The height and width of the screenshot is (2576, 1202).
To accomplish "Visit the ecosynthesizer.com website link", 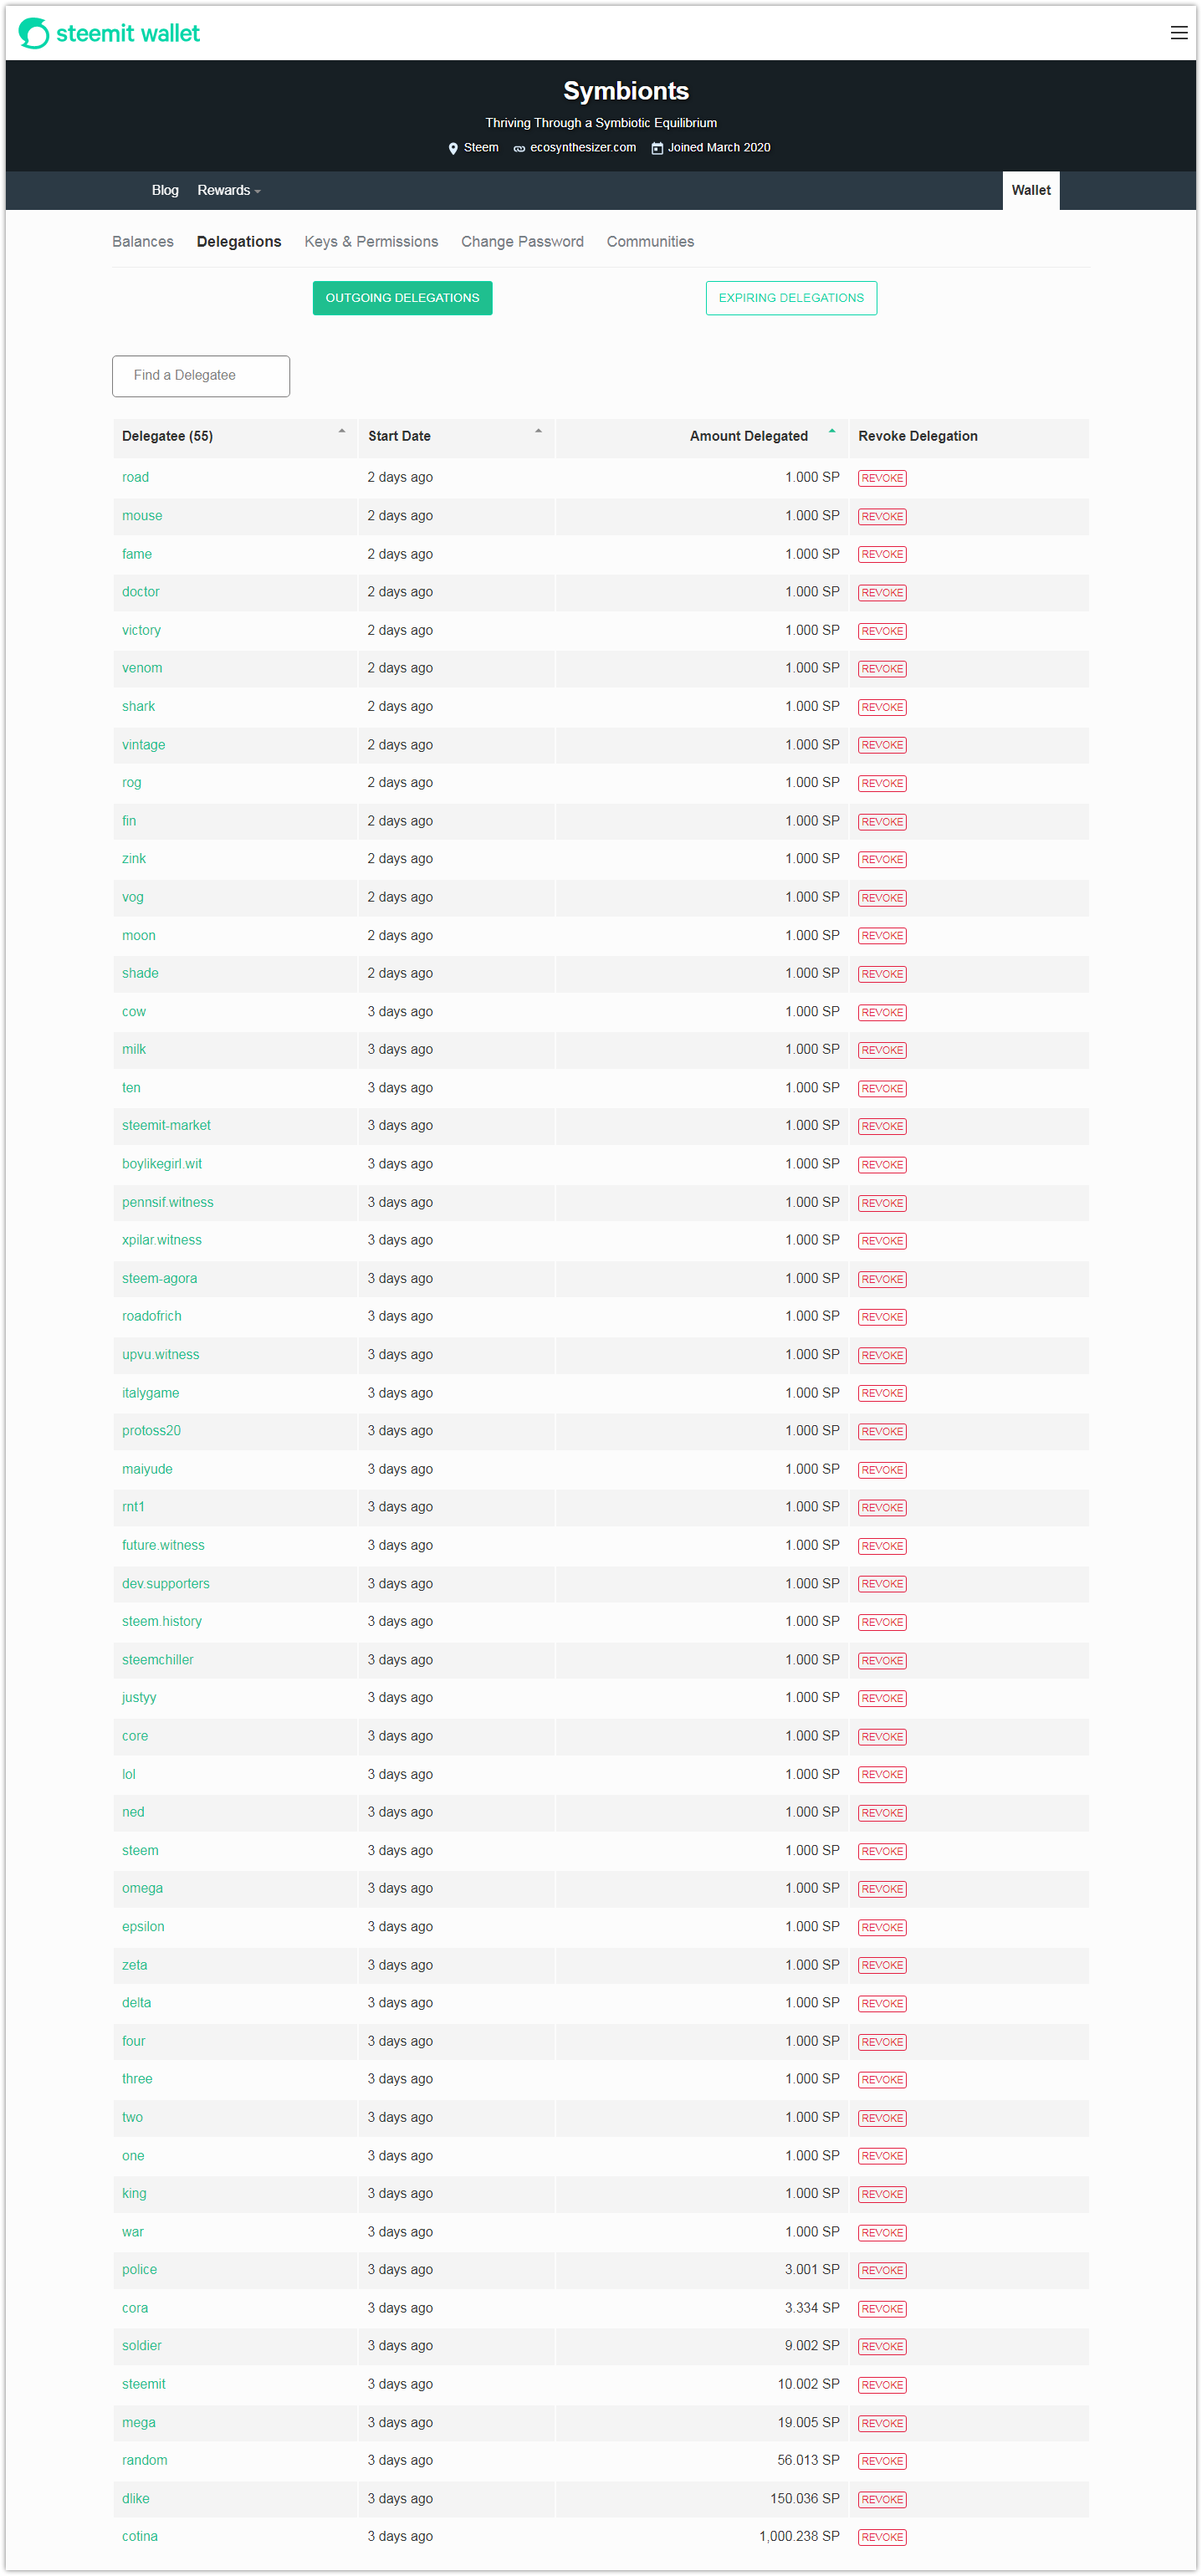I will (x=583, y=148).
